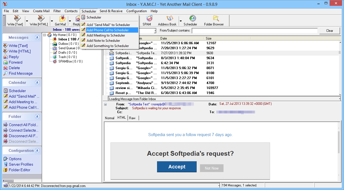Screen dimensions: 344x190
Task: Click the Size column header
Action: (272, 38)
